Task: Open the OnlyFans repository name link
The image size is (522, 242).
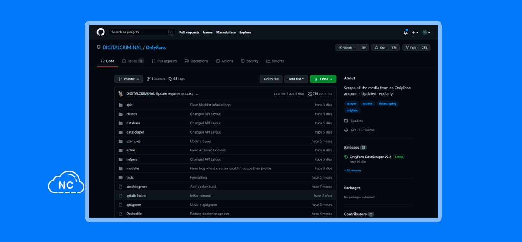Action: tap(156, 48)
